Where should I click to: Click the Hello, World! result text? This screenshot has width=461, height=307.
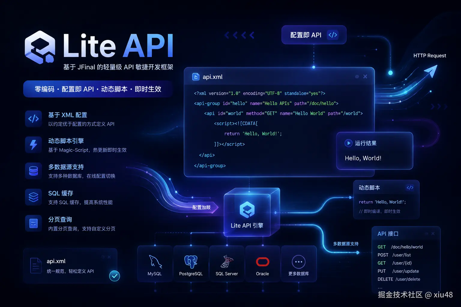coord(363,158)
